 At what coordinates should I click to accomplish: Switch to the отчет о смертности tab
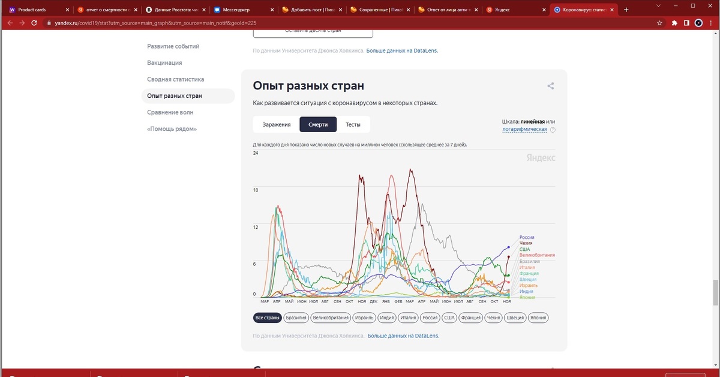click(x=106, y=10)
